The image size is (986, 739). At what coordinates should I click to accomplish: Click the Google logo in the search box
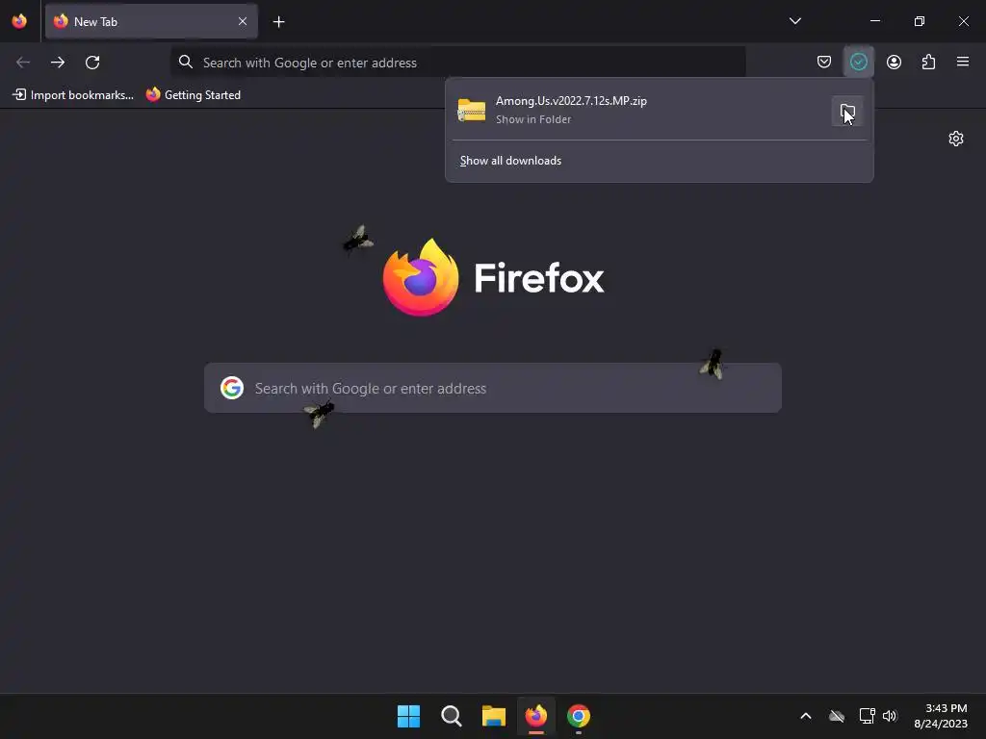click(232, 388)
